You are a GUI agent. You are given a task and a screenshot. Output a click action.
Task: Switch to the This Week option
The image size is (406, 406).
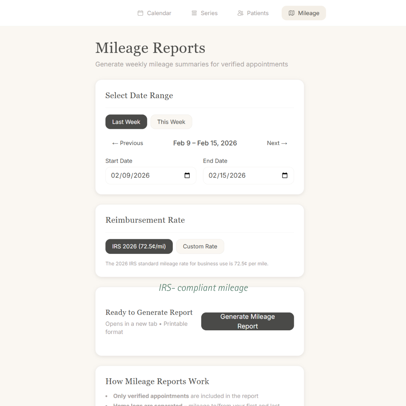coord(171,122)
